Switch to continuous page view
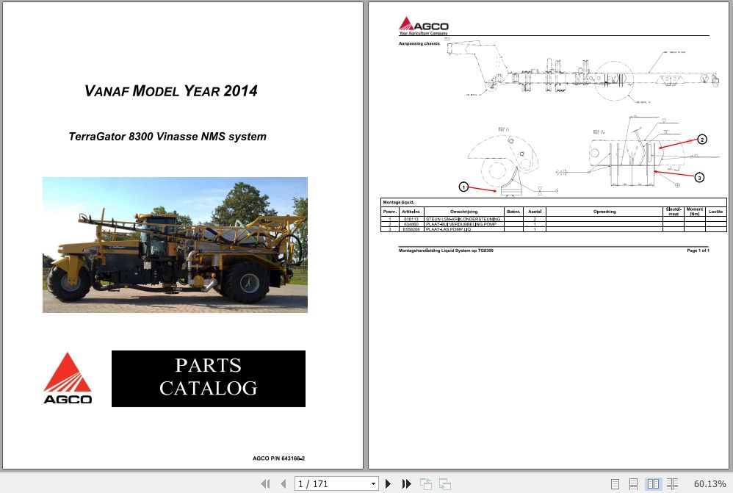This screenshot has width=733, height=493. pyautogui.click(x=633, y=483)
